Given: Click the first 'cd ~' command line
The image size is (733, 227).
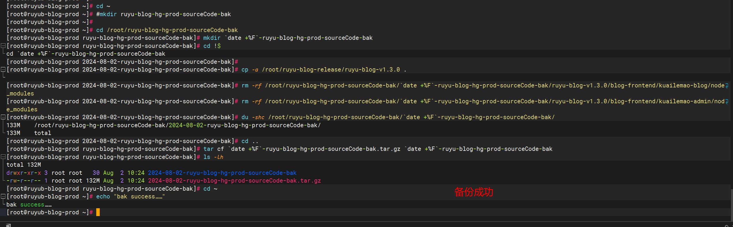Looking at the screenshot, I should tap(58, 6).
